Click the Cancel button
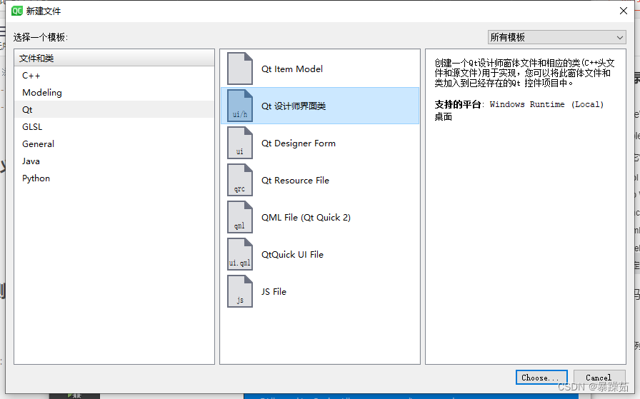640x399 pixels. coord(599,378)
